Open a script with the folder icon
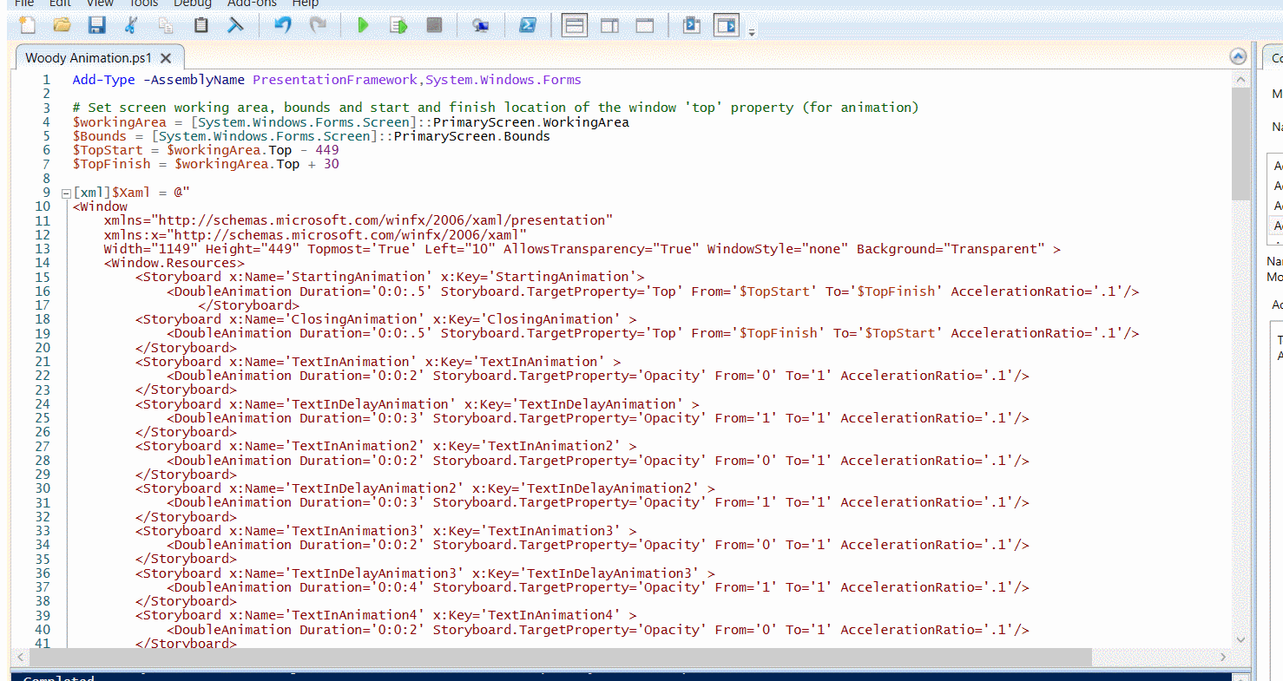The image size is (1283, 681). click(62, 25)
